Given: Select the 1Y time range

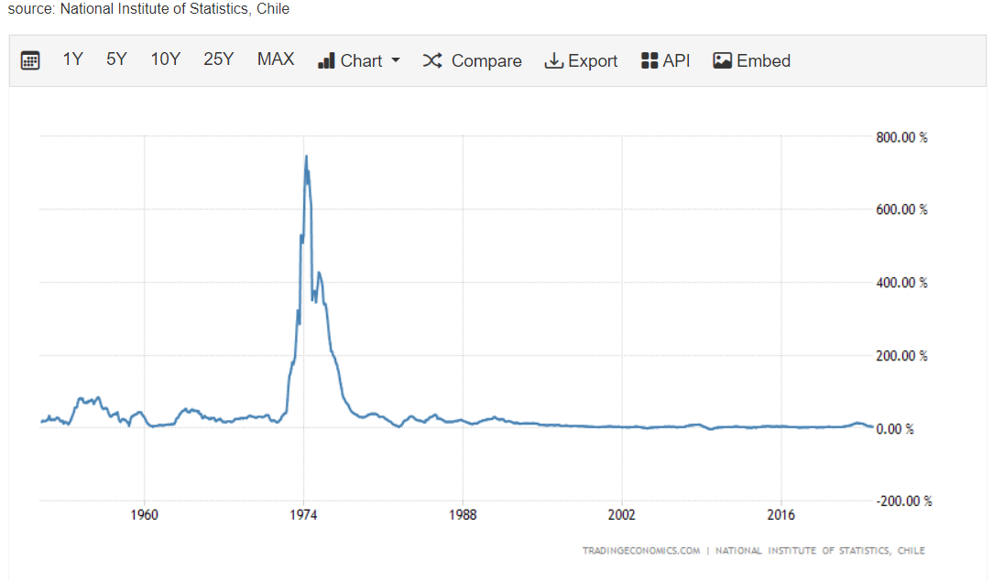Looking at the screenshot, I should (x=73, y=59).
